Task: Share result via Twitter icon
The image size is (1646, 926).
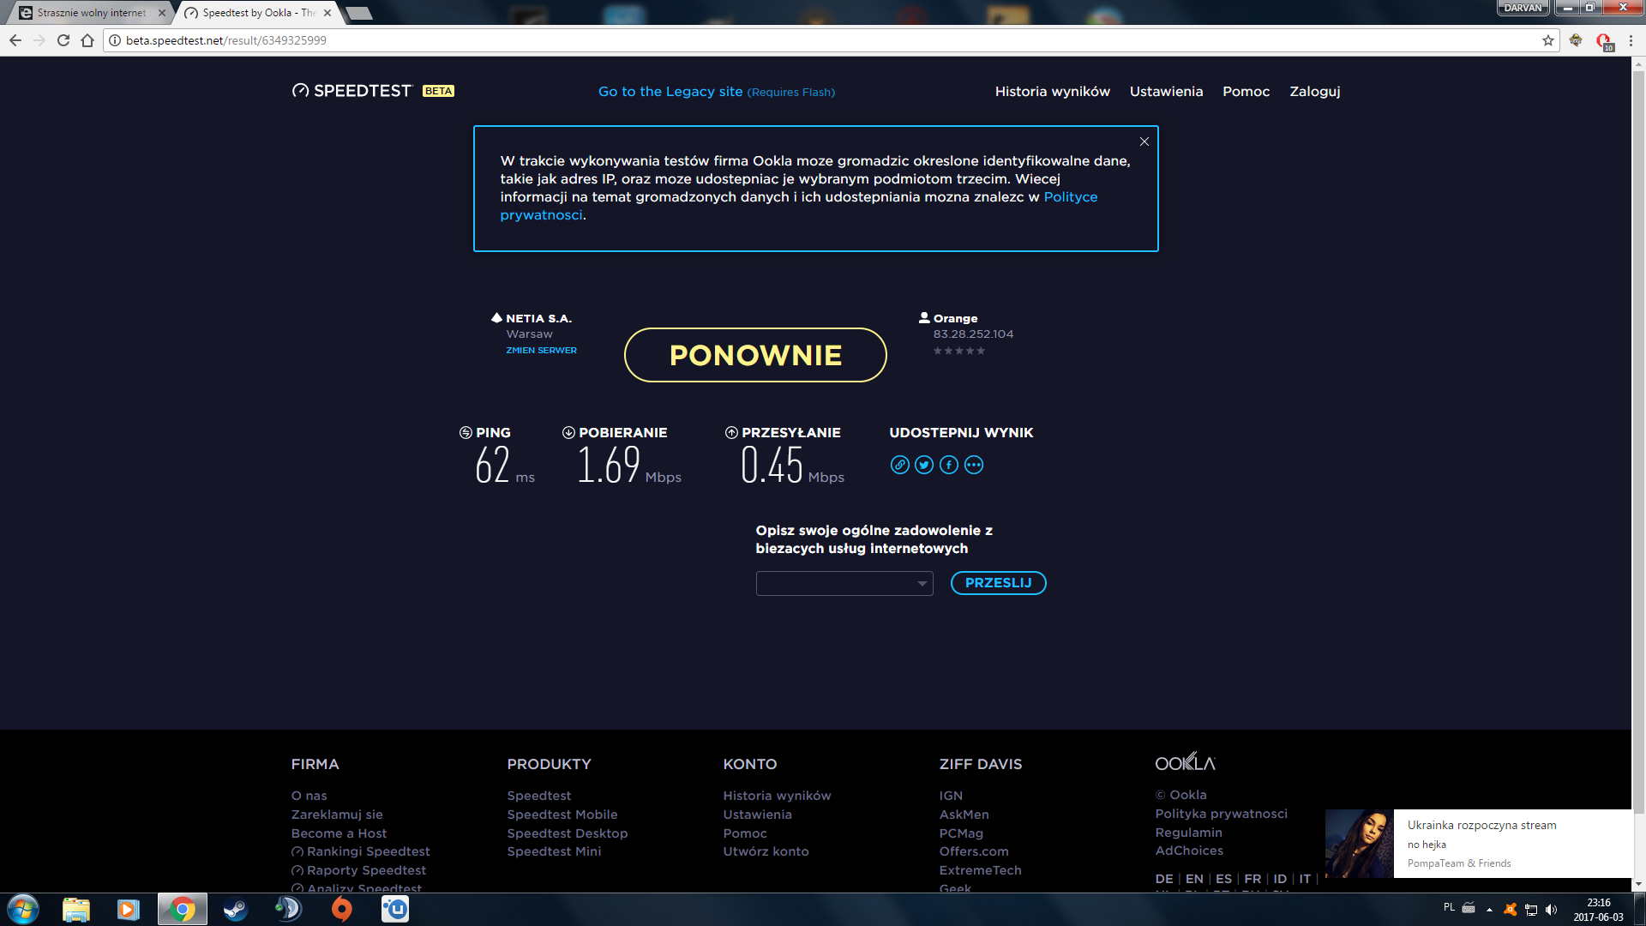Action: click(924, 465)
